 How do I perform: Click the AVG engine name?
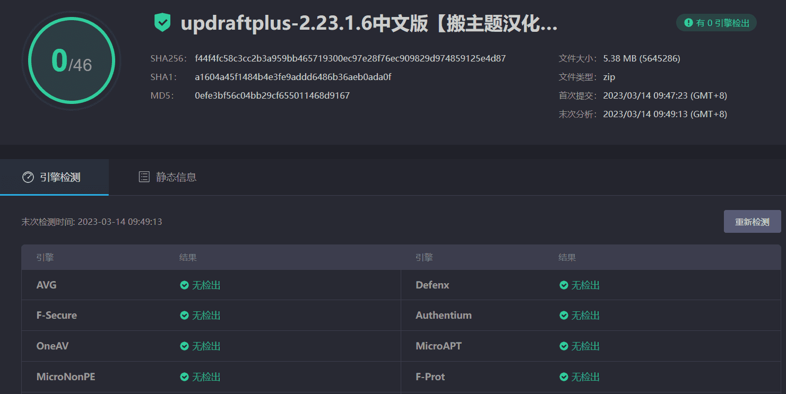[x=46, y=285]
